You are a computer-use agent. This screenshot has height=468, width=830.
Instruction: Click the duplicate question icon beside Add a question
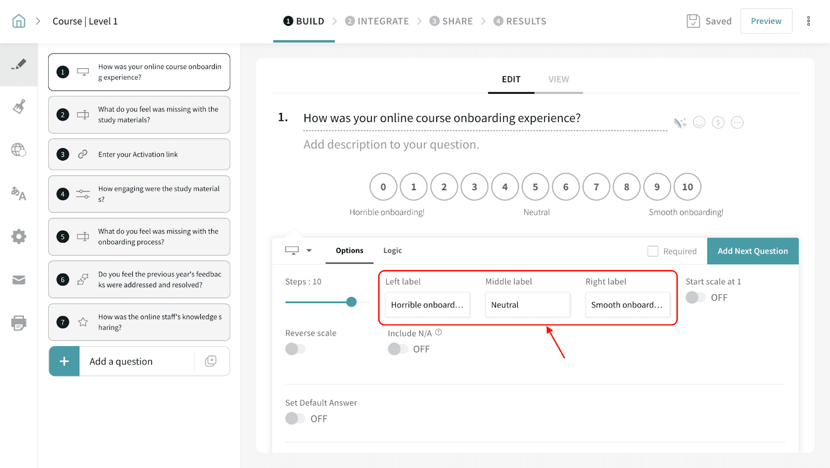click(x=211, y=361)
